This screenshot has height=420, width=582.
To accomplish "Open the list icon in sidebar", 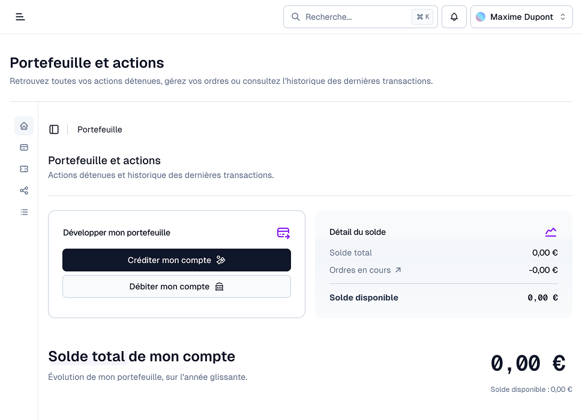I will 24,212.
